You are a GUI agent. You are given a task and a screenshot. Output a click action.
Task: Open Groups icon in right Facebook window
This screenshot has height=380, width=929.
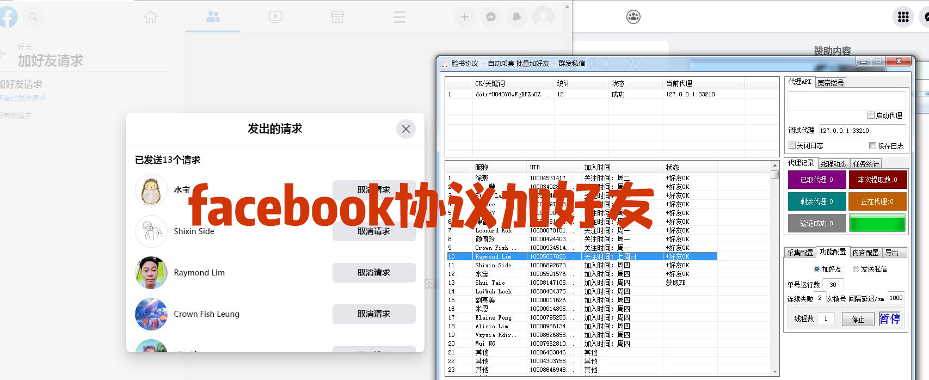633,17
